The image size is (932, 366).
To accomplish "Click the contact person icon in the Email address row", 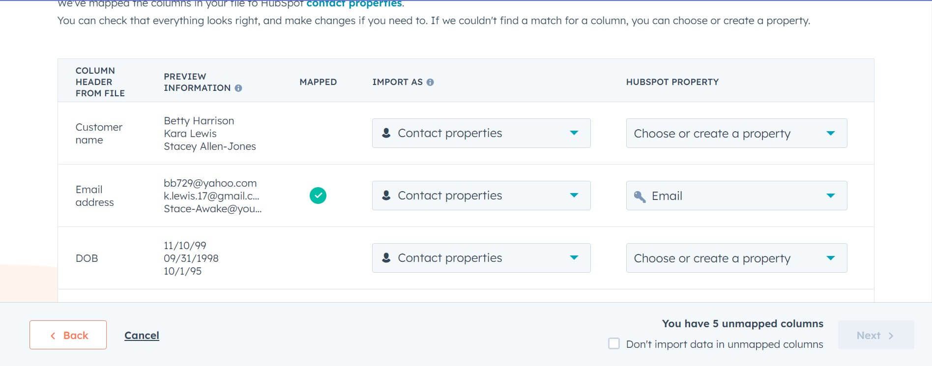I will pos(385,195).
